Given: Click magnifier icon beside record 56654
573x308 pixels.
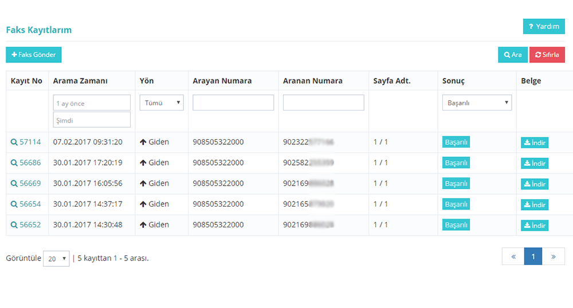Looking at the screenshot, I should click(14, 204).
